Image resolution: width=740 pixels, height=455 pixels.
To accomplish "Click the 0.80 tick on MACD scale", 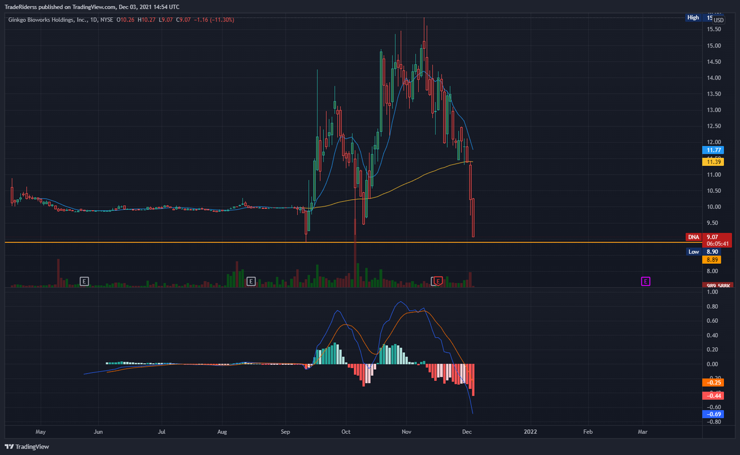I will [x=713, y=306].
